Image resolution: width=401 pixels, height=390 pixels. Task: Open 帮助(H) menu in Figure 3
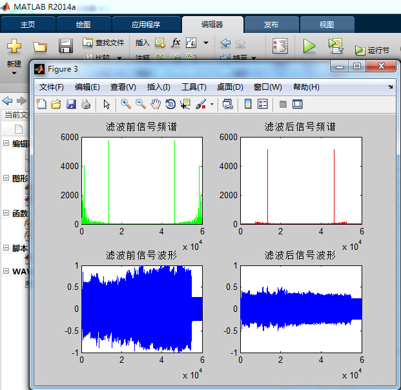click(306, 87)
